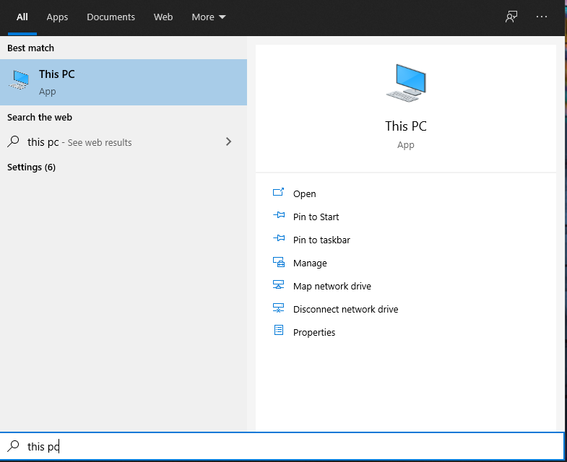Expand web results chevron for this pc

[x=228, y=141]
